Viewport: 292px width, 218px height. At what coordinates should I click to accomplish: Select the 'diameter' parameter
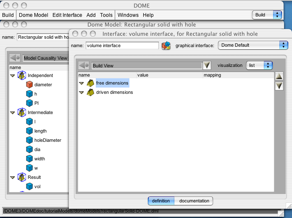point(43,85)
